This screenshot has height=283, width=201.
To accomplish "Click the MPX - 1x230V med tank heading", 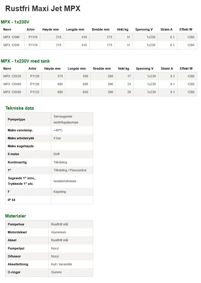I will pos(25,61).
